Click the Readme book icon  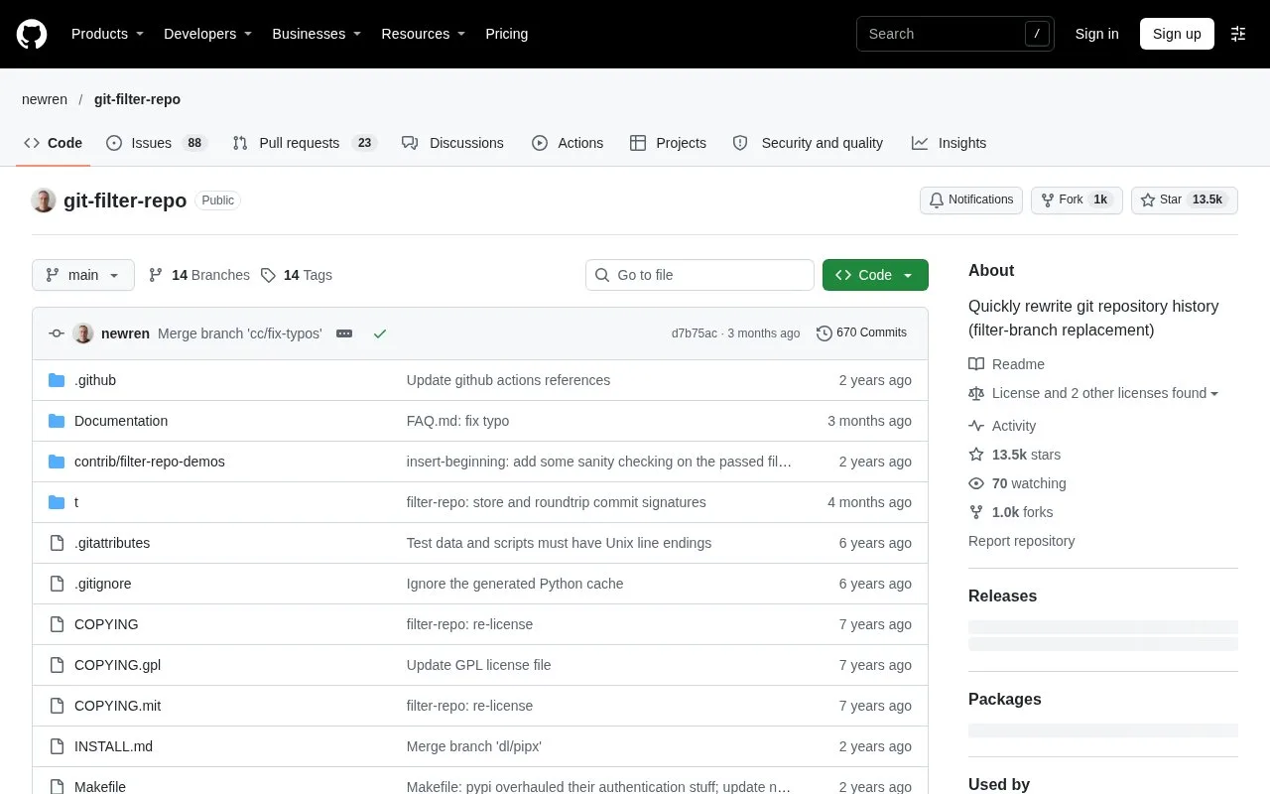[976, 364]
